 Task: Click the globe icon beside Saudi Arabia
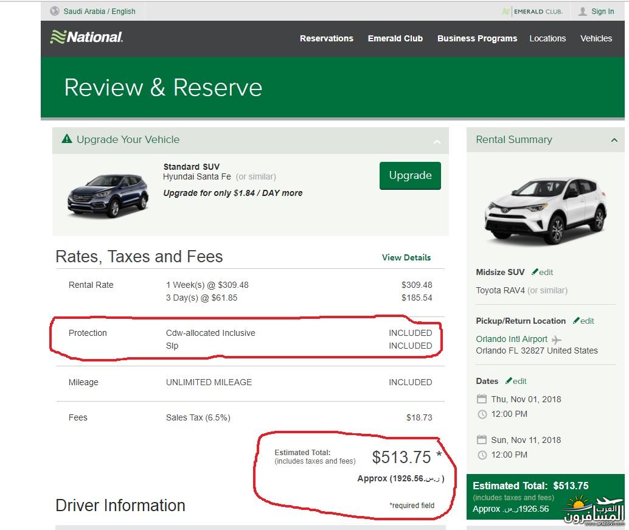click(x=55, y=11)
